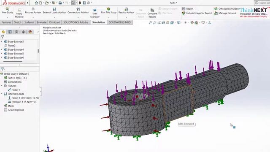Switch to the Evaluate tab
Image resolution: width=270 pixels, height=152 pixels.
(x=41, y=22)
